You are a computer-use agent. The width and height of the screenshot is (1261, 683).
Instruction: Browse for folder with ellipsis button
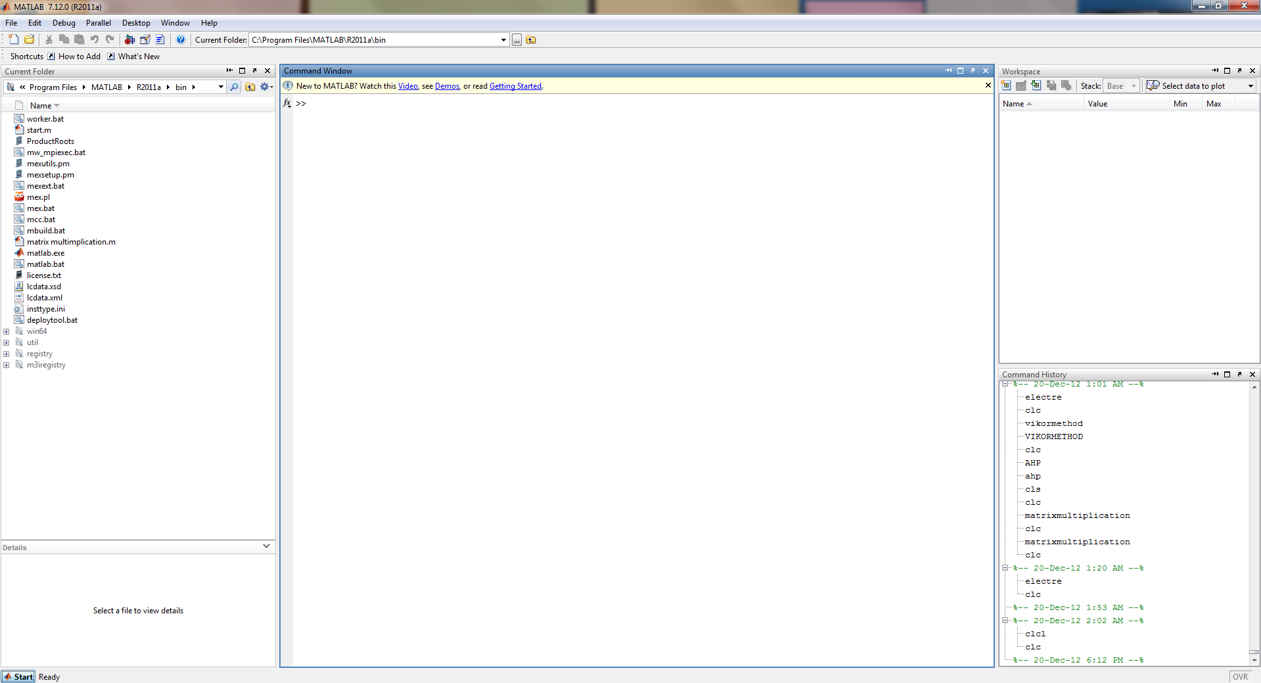click(517, 40)
